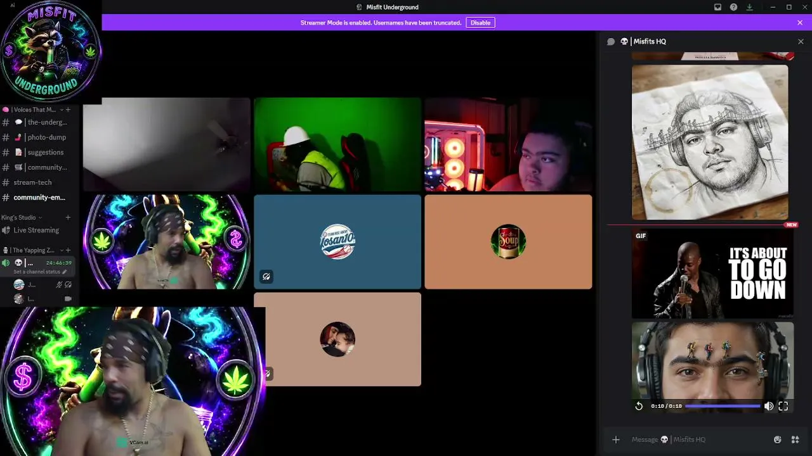Replay the chat video
The width and height of the screenshot is (812, 456).
click(639, 406)
